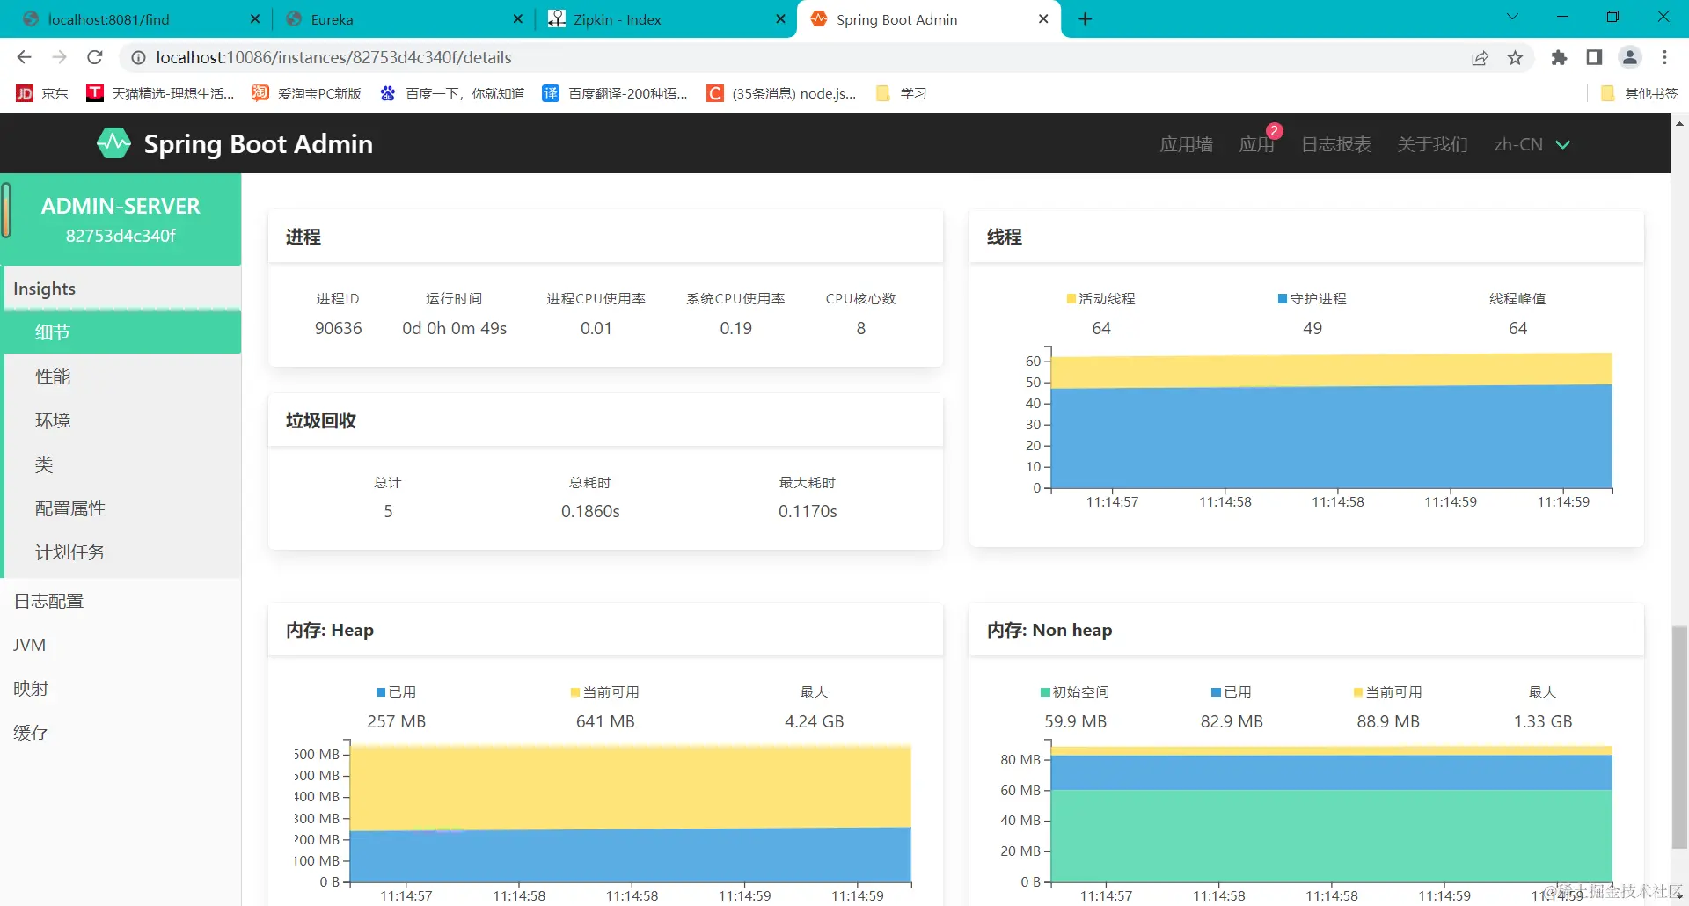Click the Heap 最大 value 4.24 GB
1689x906 pixels.
[x=815, y=721]
